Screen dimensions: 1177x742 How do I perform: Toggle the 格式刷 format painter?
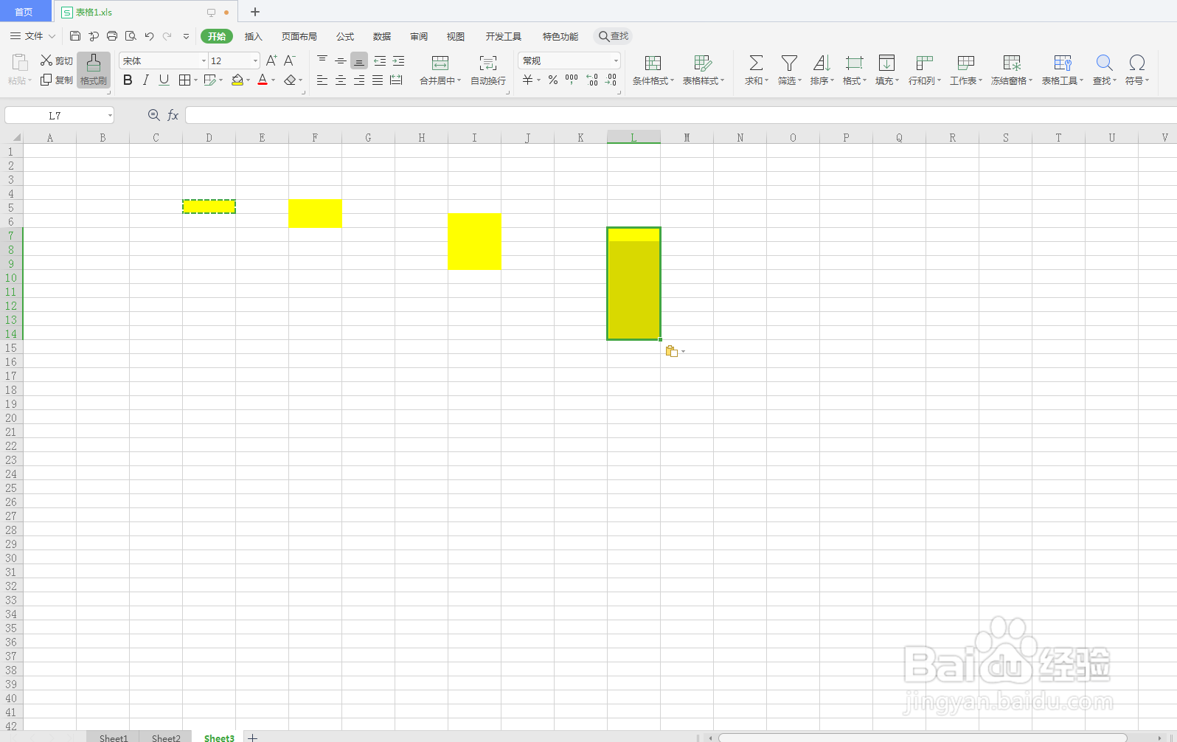(x=94, y=70)
